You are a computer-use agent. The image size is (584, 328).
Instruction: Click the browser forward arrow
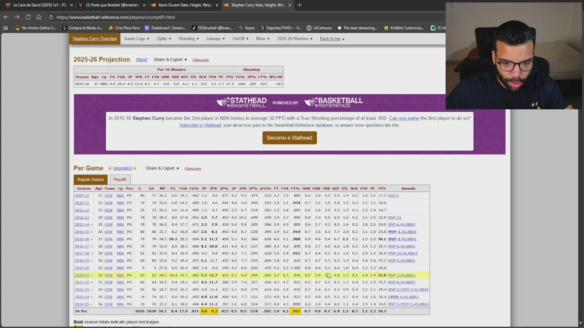(17, 17)
